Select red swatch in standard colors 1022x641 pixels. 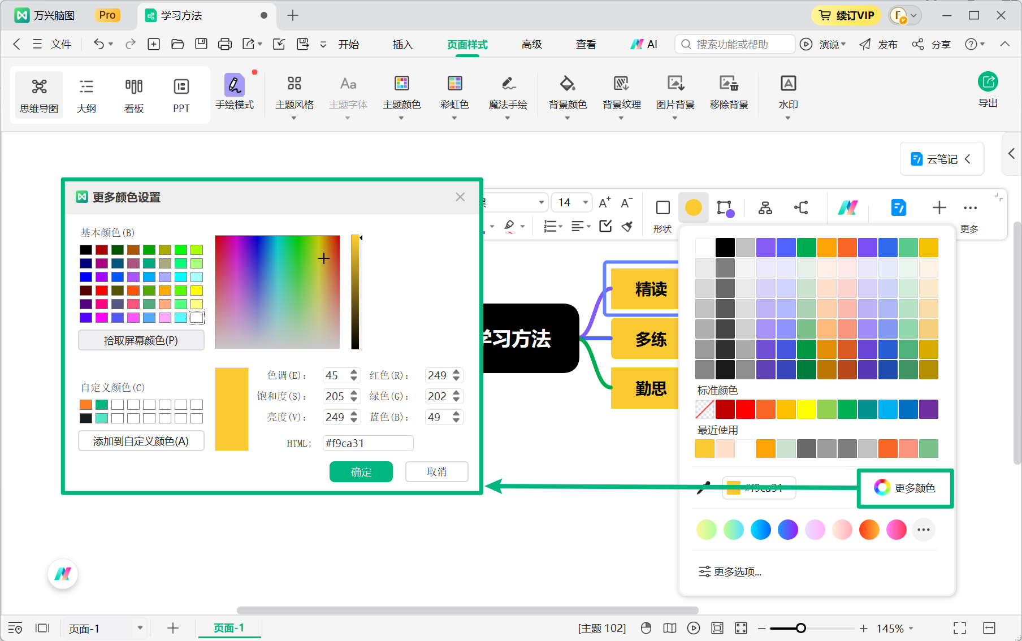click(745, 409)
